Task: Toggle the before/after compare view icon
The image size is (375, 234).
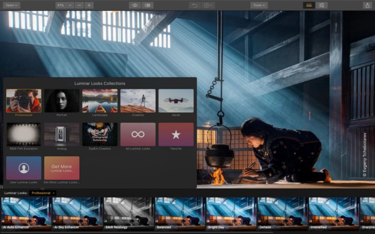Action: 148,5
